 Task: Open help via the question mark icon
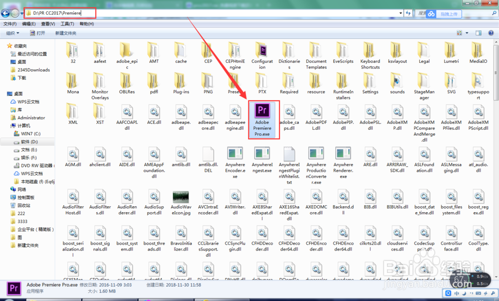[491, 33]
